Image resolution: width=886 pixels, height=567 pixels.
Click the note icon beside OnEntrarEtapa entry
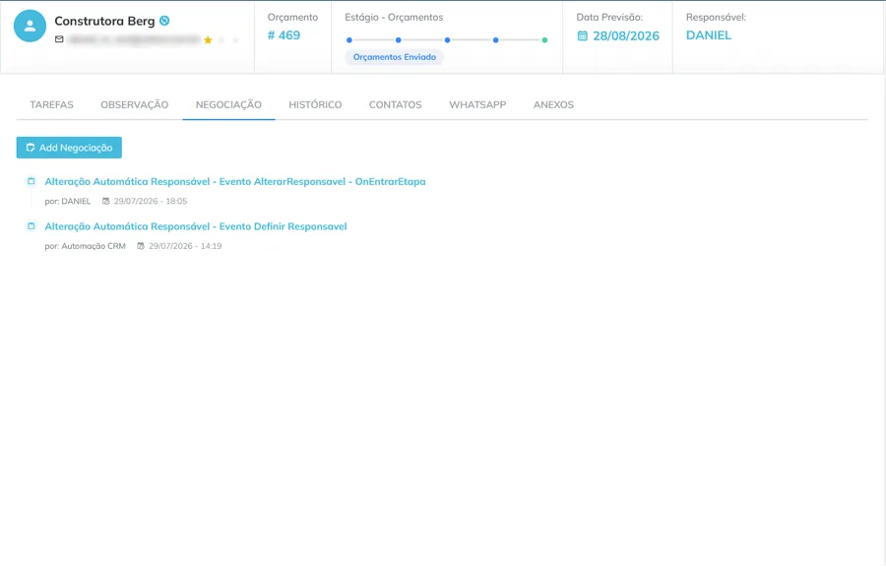coord(32,181)
